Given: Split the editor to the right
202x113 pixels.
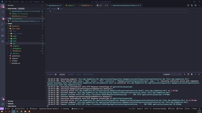Looking at the screenshot, I should click(195, 5).
